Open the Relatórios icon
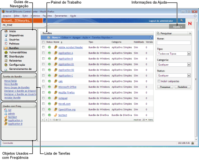 [x=6, y=61]
